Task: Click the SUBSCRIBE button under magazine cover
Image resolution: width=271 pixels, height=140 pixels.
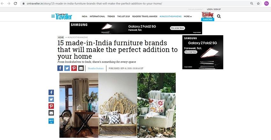Action: click(208, 20)
